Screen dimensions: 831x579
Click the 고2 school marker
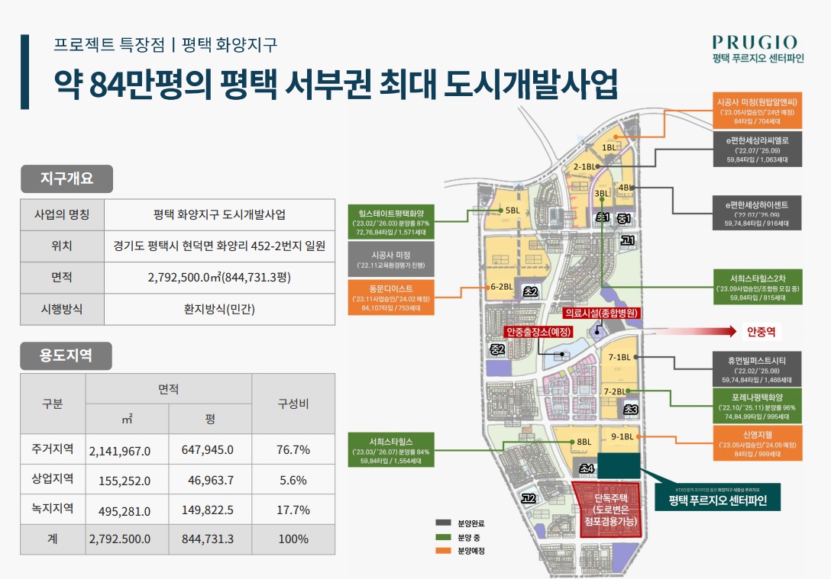(529, 498)
